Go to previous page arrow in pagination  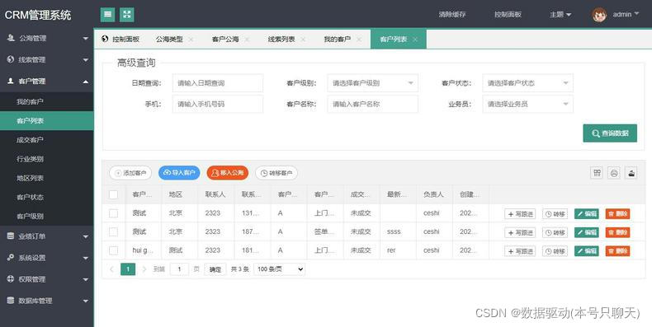[x=111, y=269]
